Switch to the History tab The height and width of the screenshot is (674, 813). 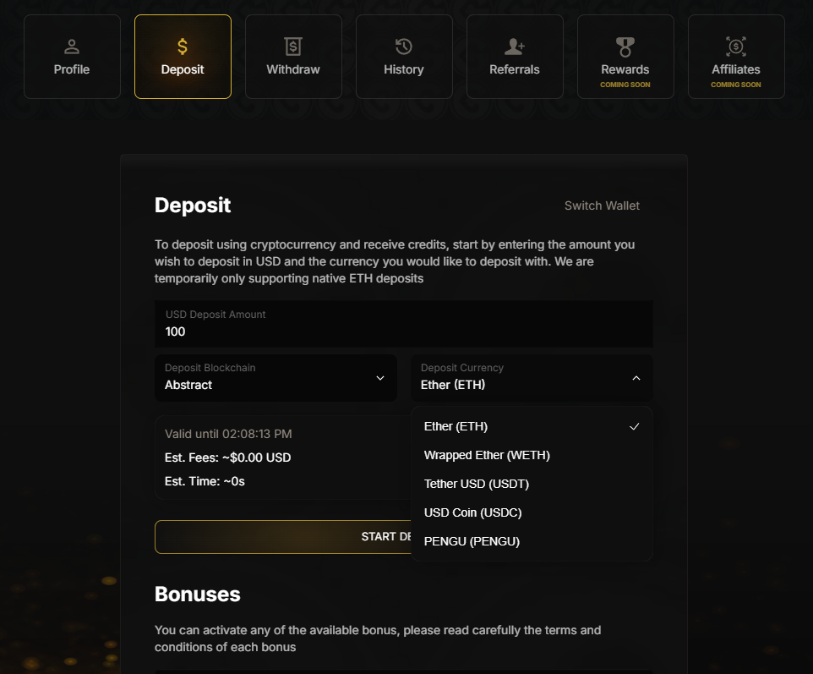point(404,57)
